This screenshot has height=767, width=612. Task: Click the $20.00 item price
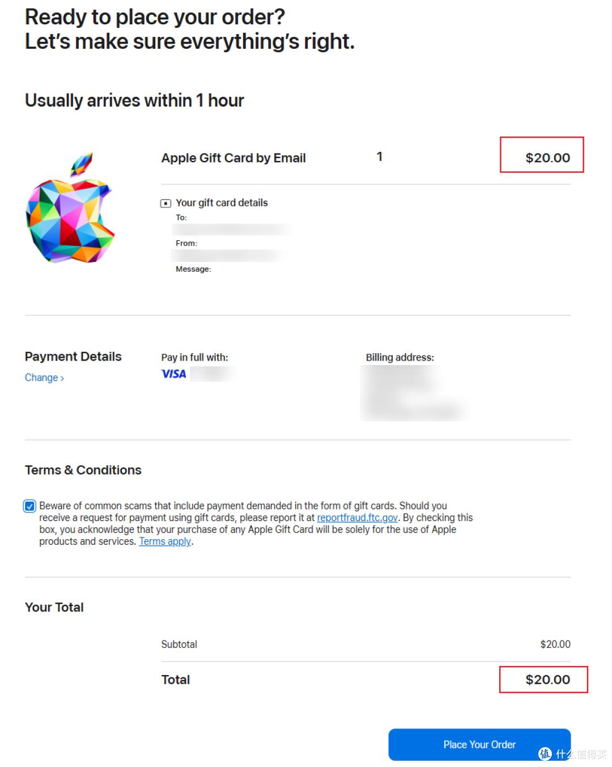tap(547, 158)
